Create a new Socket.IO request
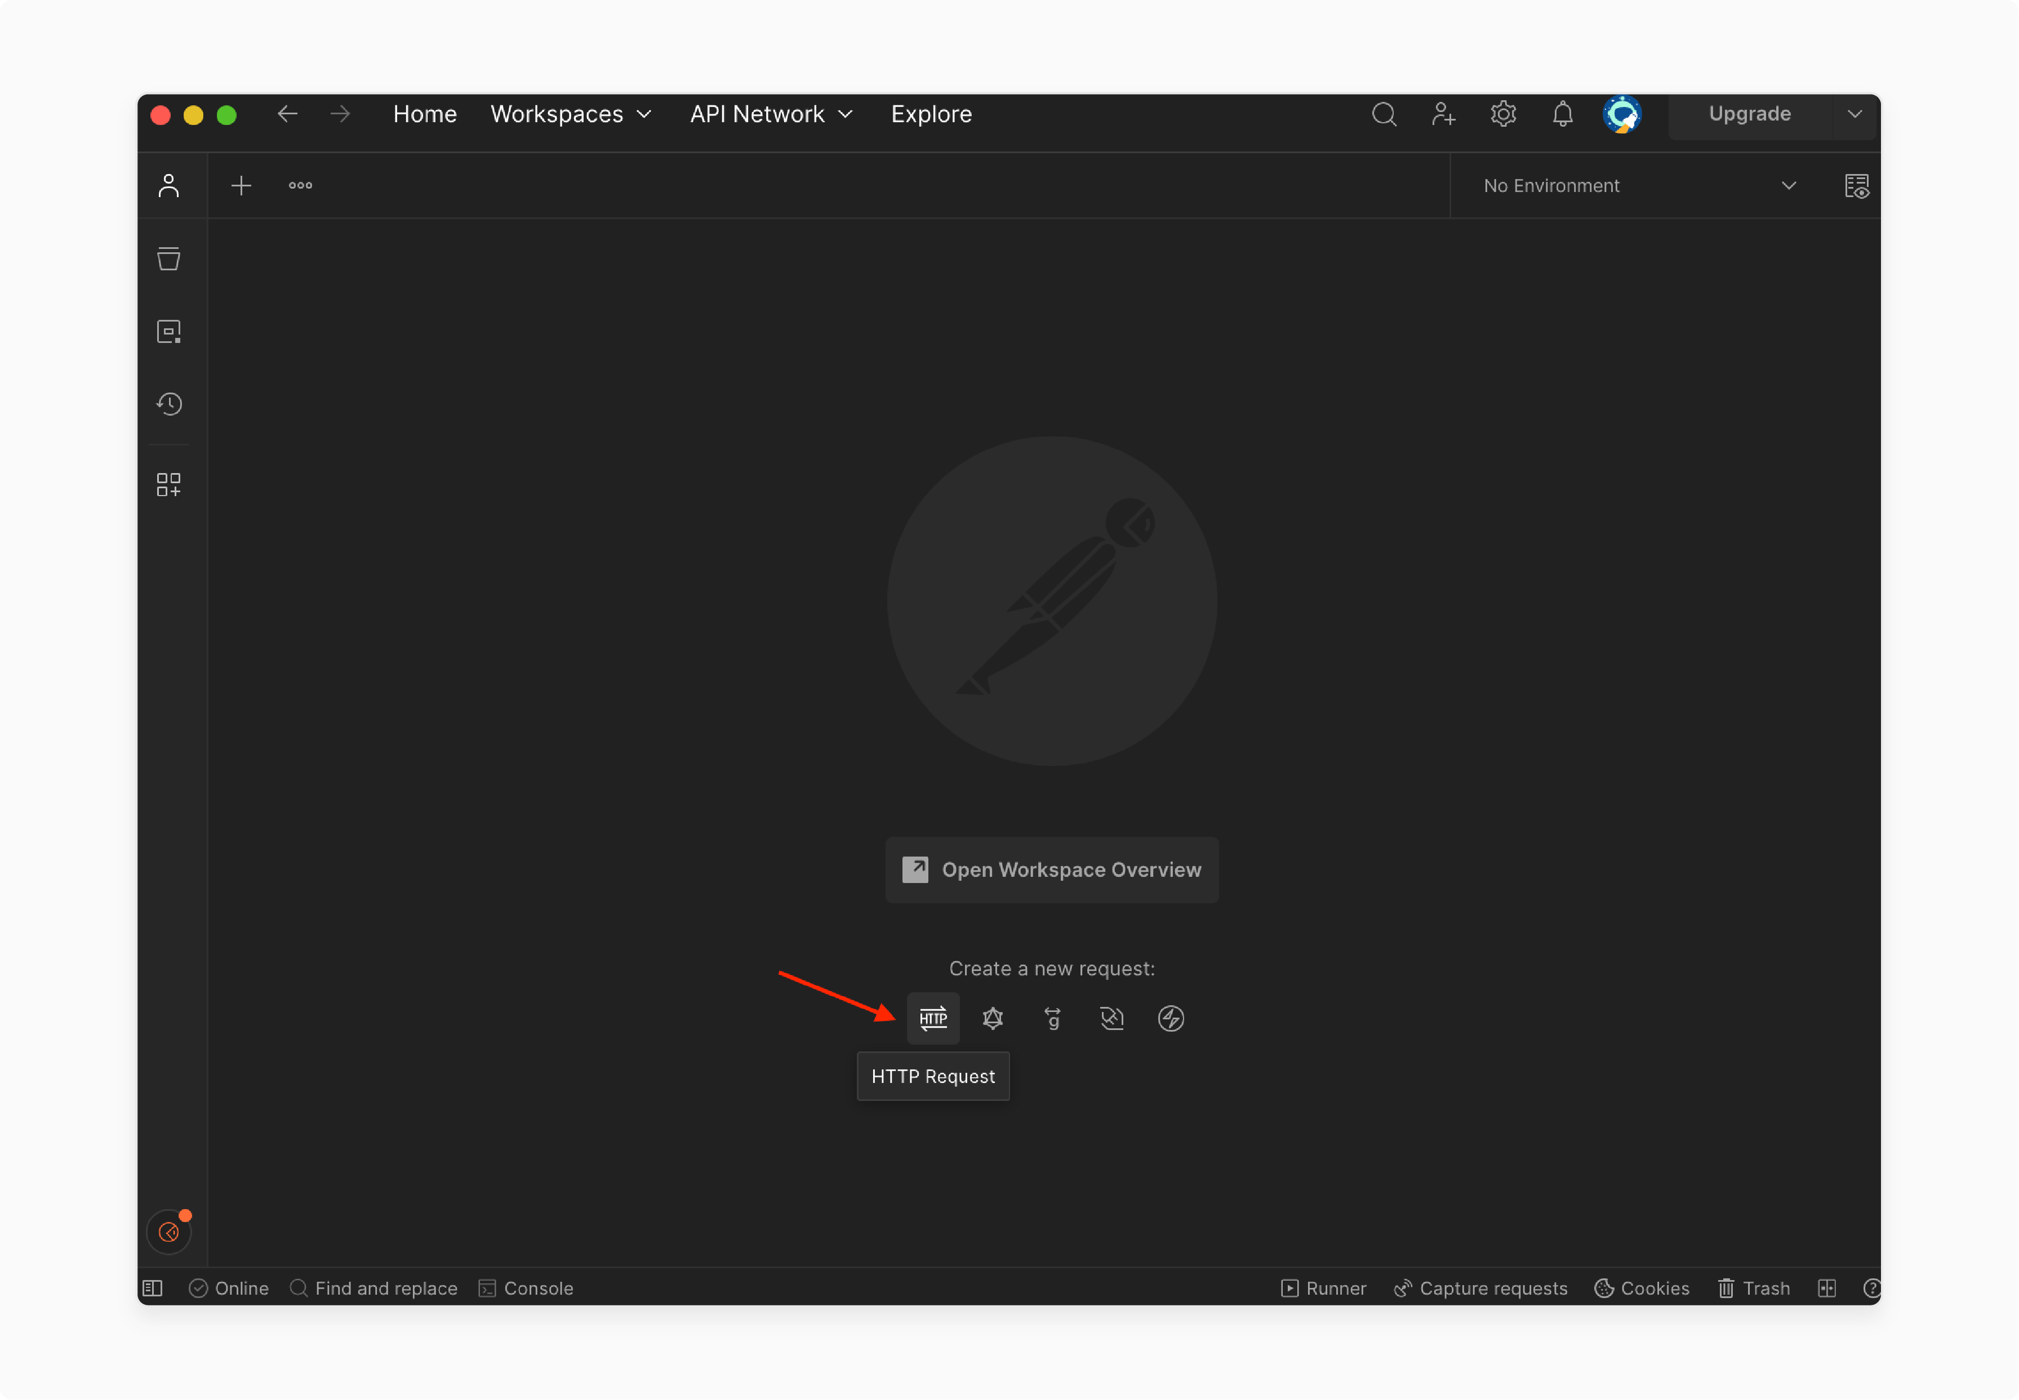2019x1400 pixels. tap(1171, 1018)
